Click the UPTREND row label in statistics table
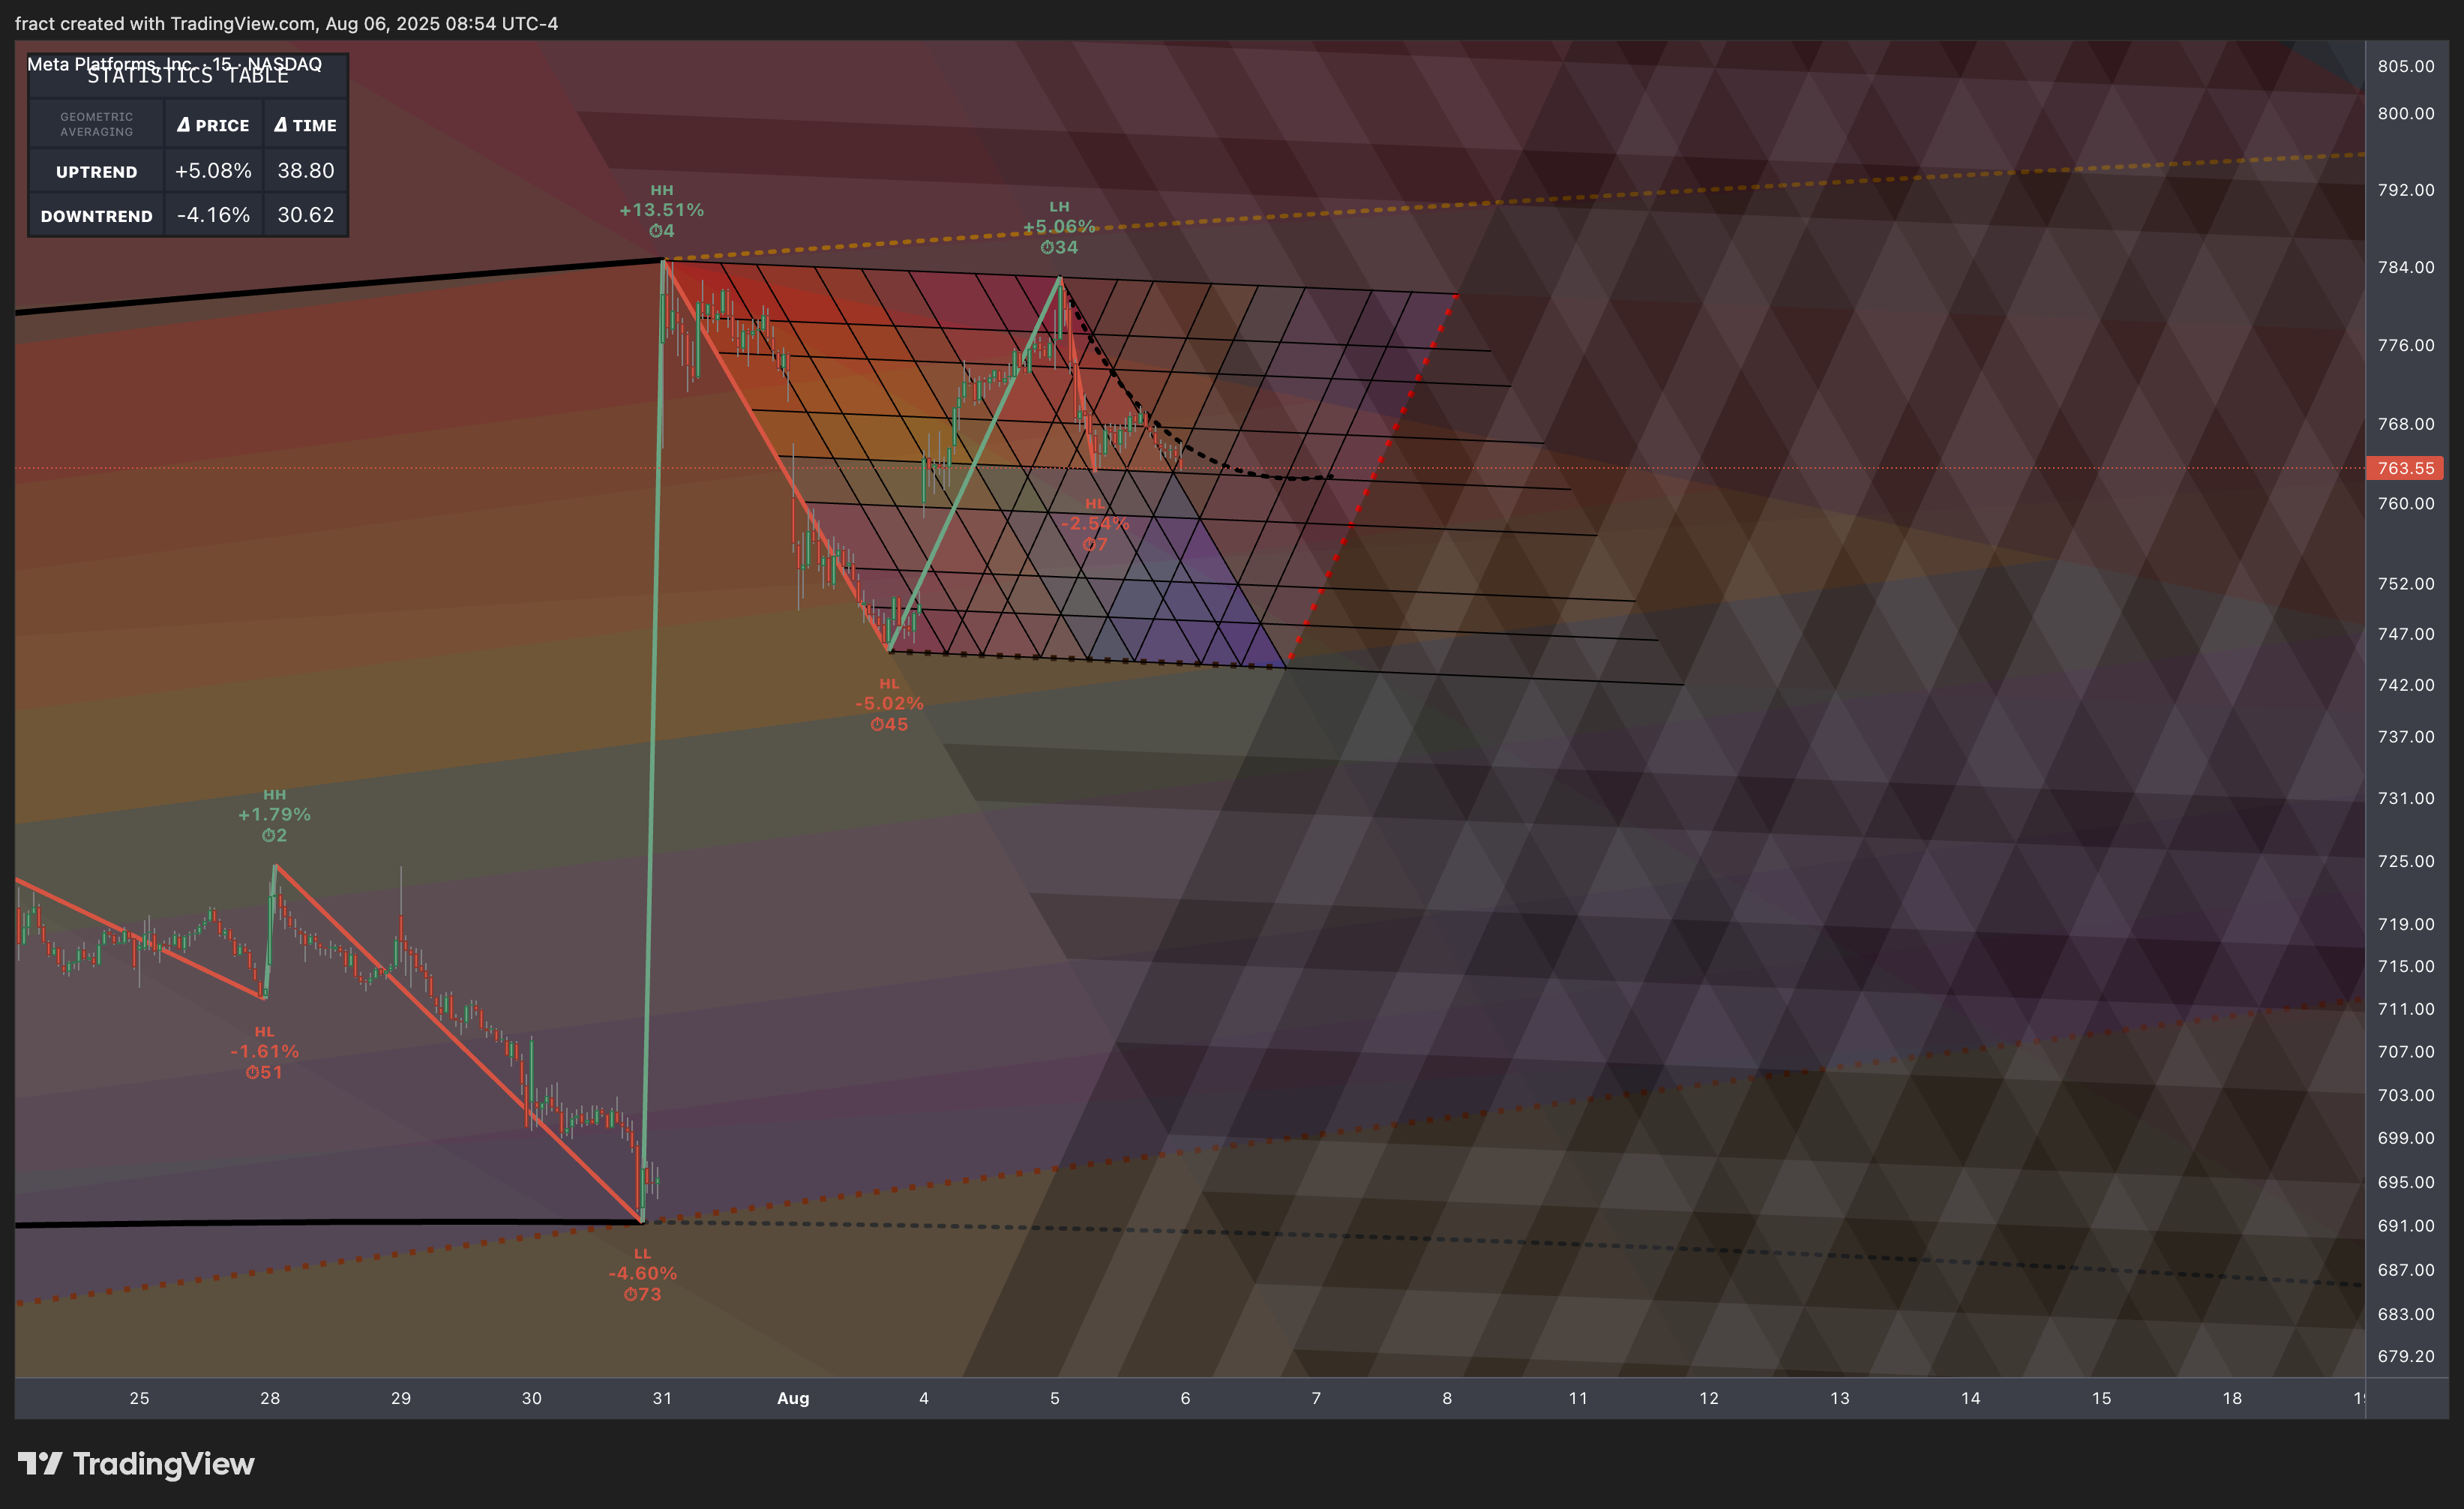This screenshot has width=2464, height=1509. point(96,172)
